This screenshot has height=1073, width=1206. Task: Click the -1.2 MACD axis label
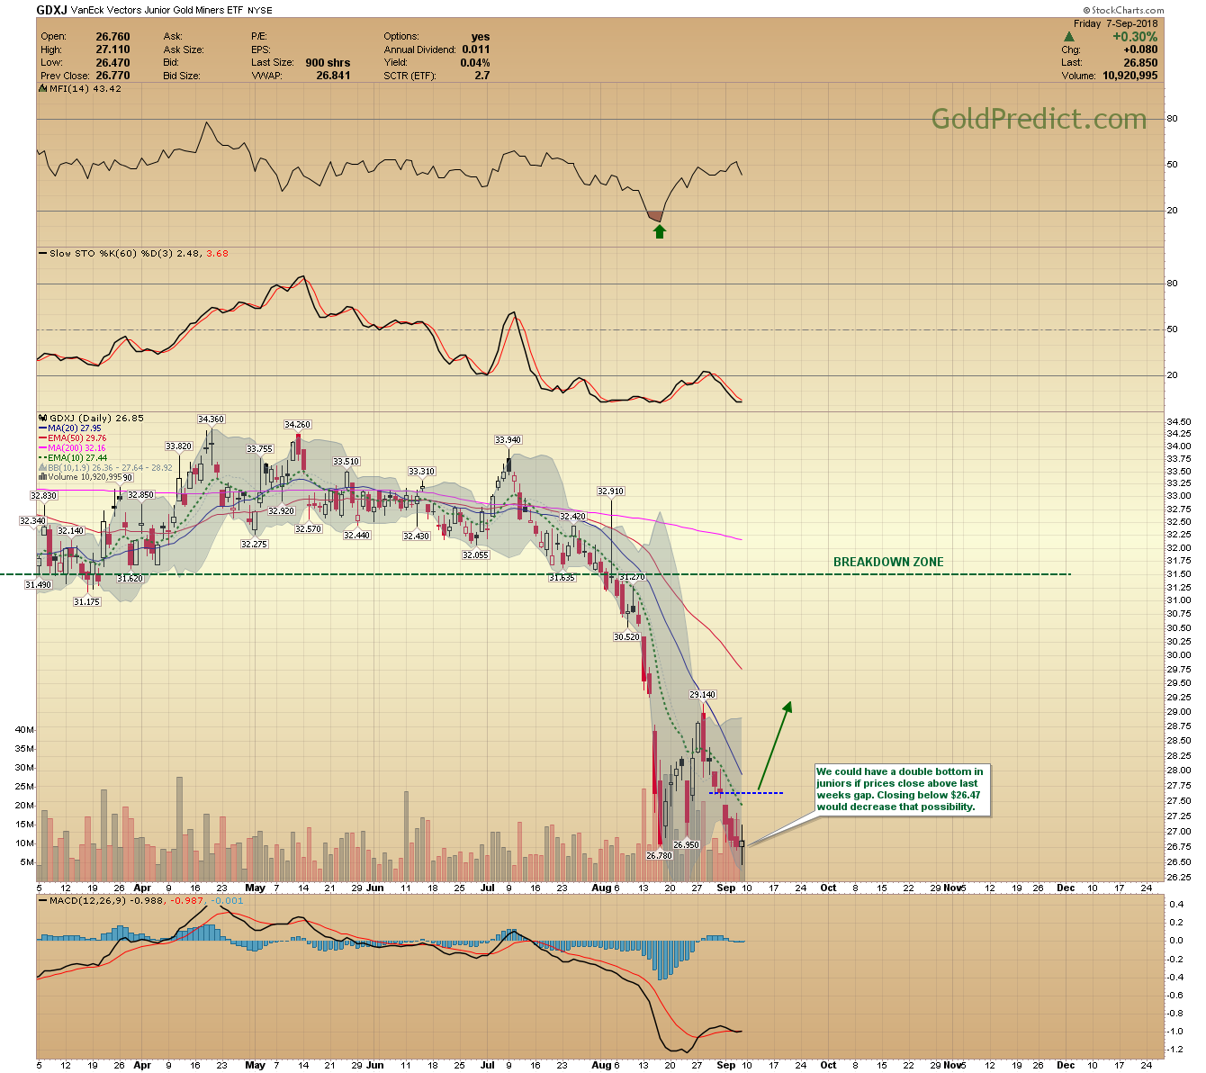click(x=1175, y=1050)
